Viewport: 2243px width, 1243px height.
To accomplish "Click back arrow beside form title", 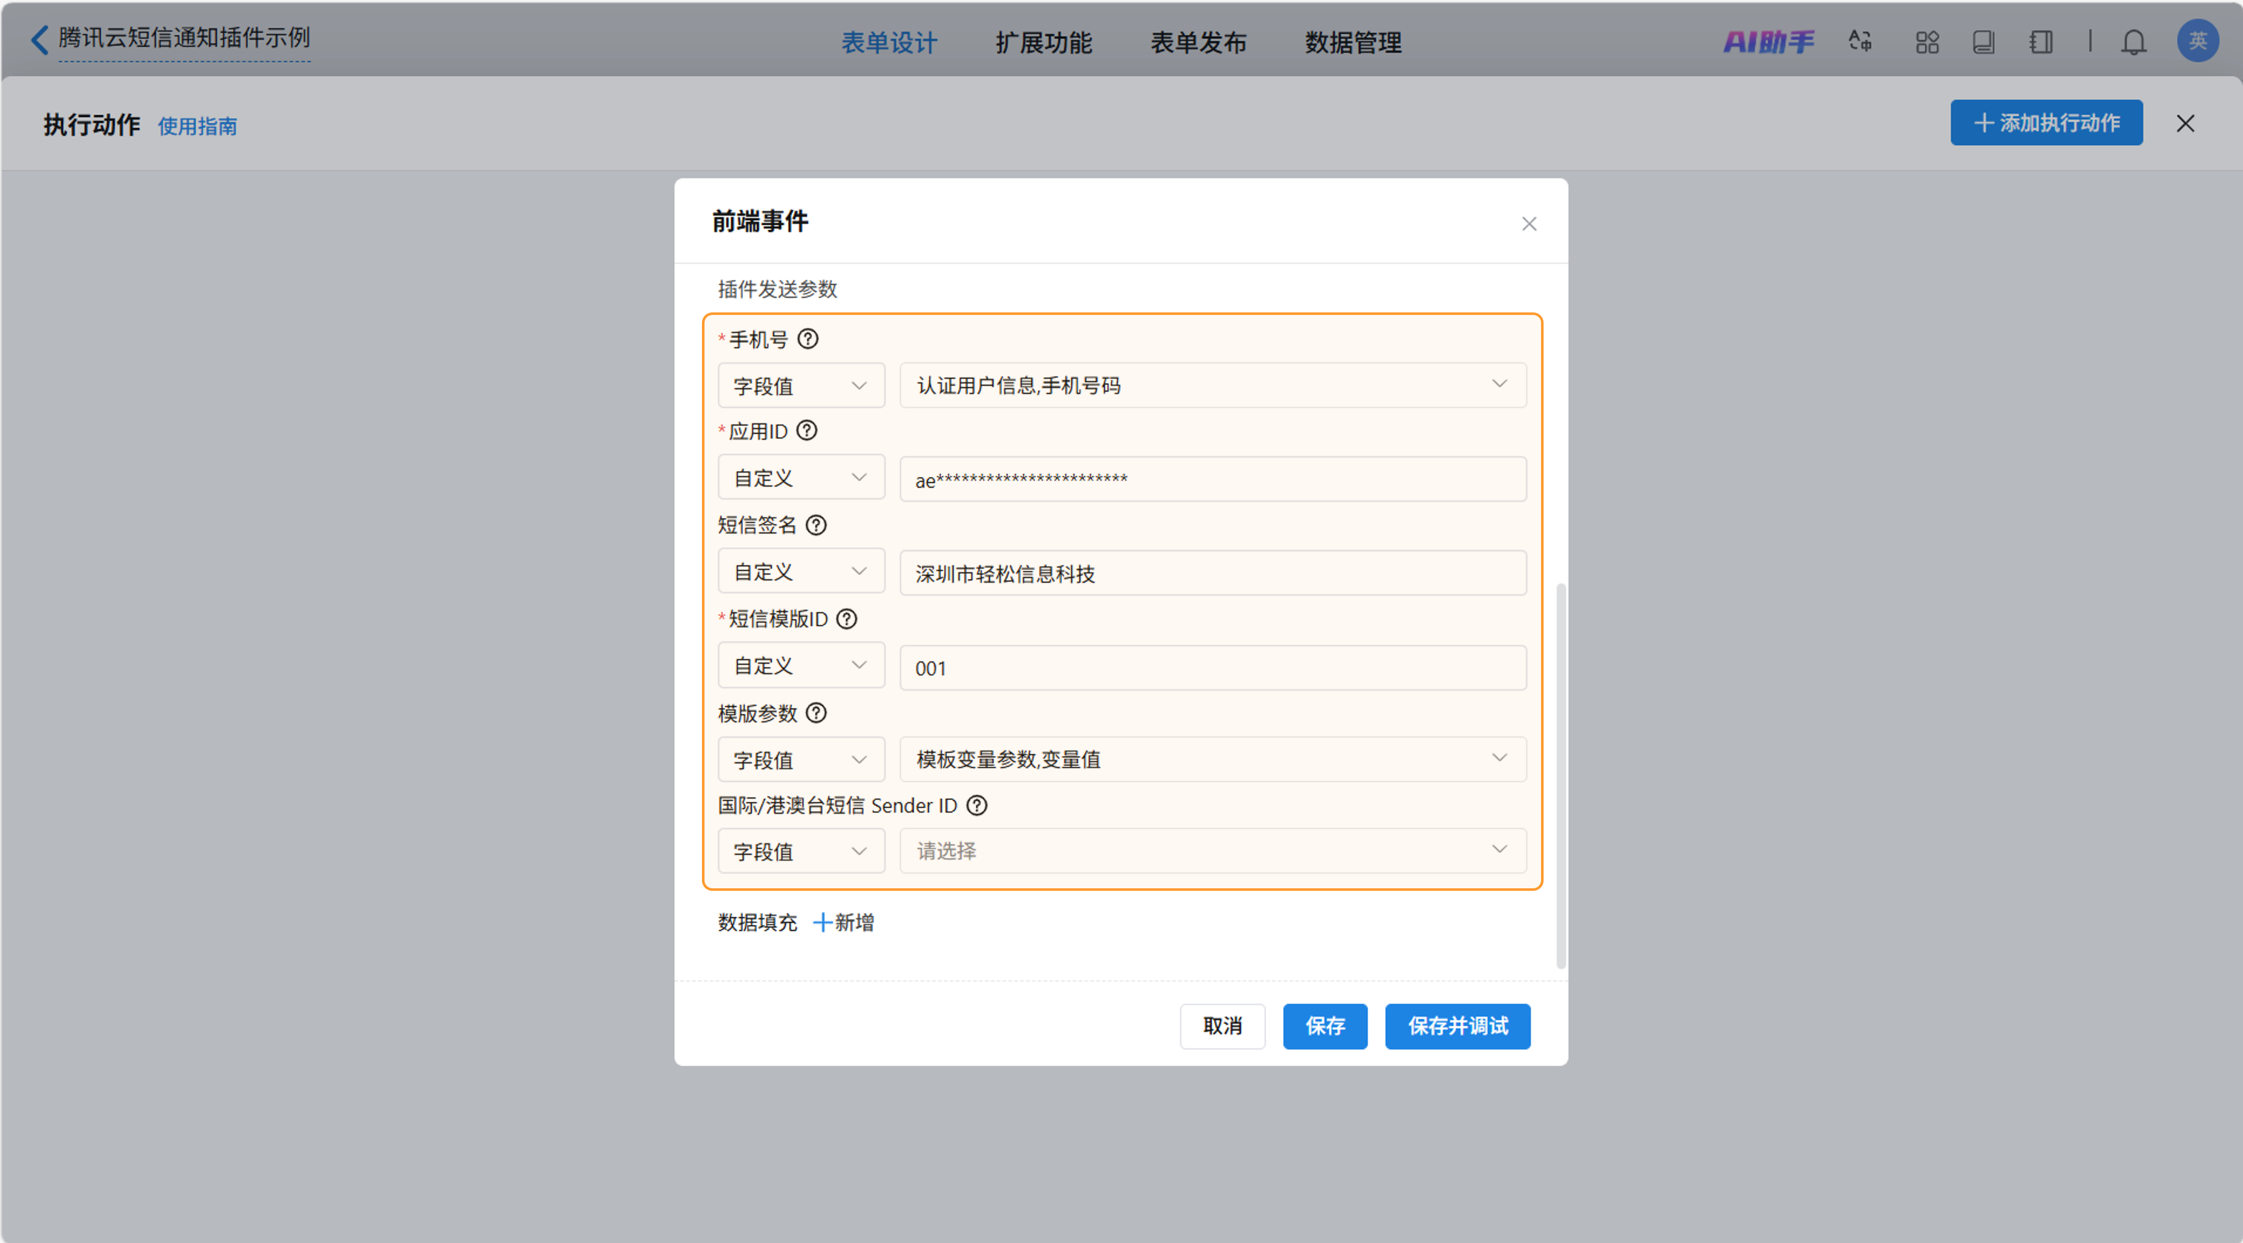I will pyautogui.click(x=39, y=39).
